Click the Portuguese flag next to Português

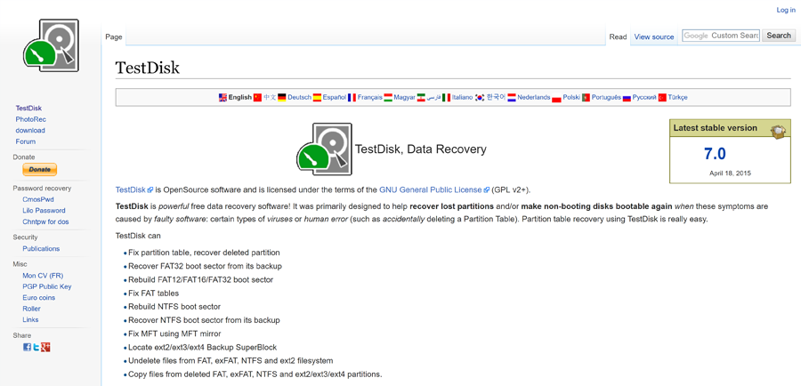[x=586, y=97]
